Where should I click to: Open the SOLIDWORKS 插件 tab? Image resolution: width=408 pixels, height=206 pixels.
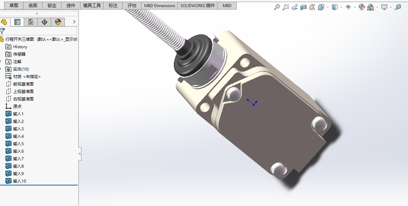pos(198,5)
